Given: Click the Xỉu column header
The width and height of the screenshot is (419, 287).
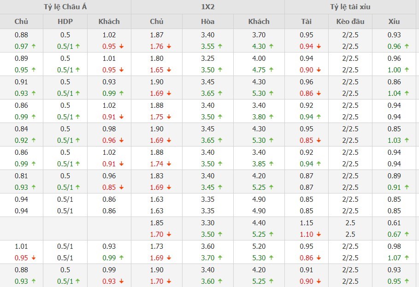Looking at the screenshot, I should tap(394, 22).
